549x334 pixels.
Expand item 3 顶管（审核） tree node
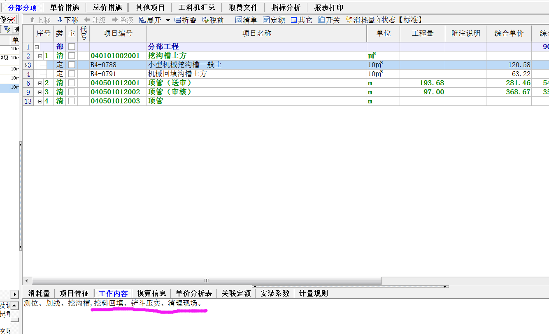click(x=40, y=92)
